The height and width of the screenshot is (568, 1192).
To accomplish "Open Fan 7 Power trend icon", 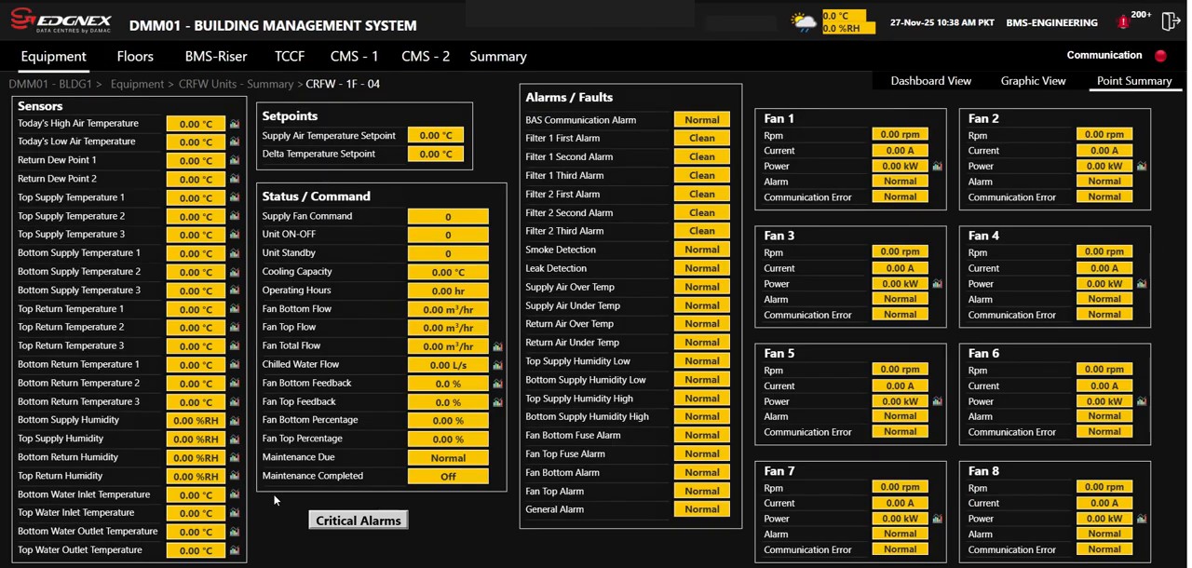I will point(937,519).
